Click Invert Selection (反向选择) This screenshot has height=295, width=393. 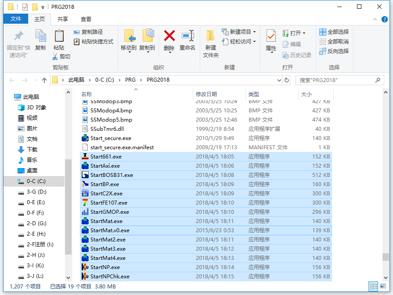[334, 51]
